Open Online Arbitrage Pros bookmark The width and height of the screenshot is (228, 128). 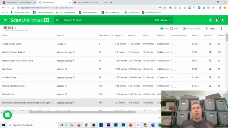pos(43,12)
